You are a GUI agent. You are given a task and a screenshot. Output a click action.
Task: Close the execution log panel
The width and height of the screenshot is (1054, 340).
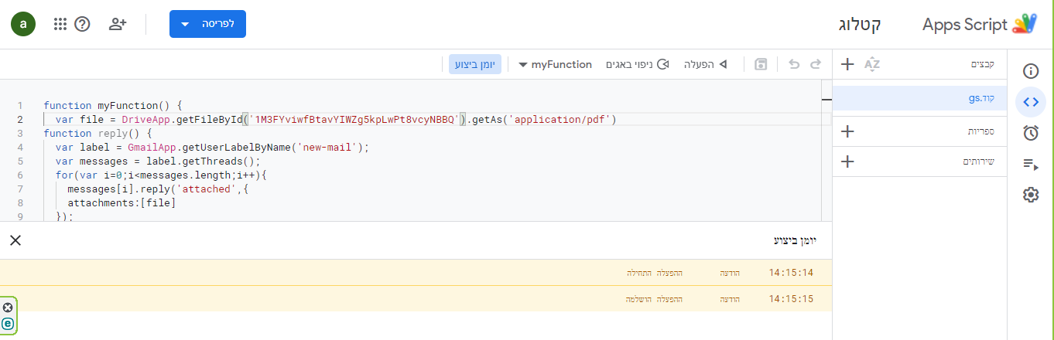click(15, 240)
